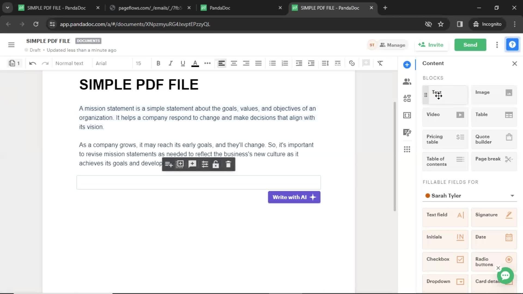Click the numbered list icon
This screenshot has width=523, height=294.
coord(284,63)
